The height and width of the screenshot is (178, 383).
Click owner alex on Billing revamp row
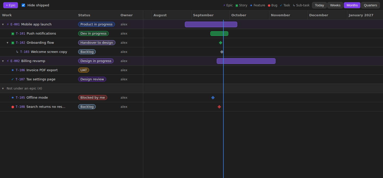pyautogui.click(x=124, y=61)
